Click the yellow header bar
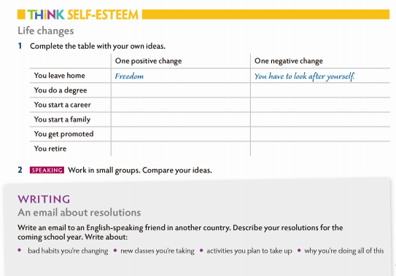The width and height of the screenshot is (396, 276). pyautogui.click(x=265, y=15)
